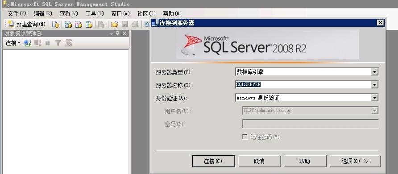Viewport: 398px width, 174px height.
Task: Toggle the 记住密码 checkbox
Action: [245, 137]
